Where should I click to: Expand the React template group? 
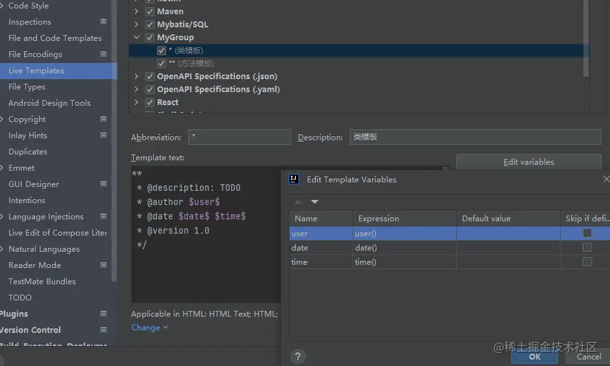[136, 103]
